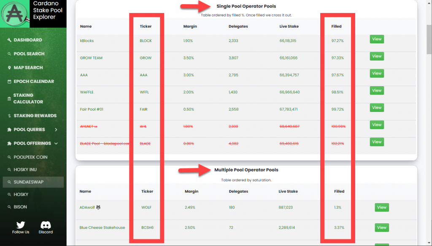Viewport: 432px width, 246px height.
Task: Click the magnifier icon beside Hosky Inu
Action: click(x=9, y=169)
